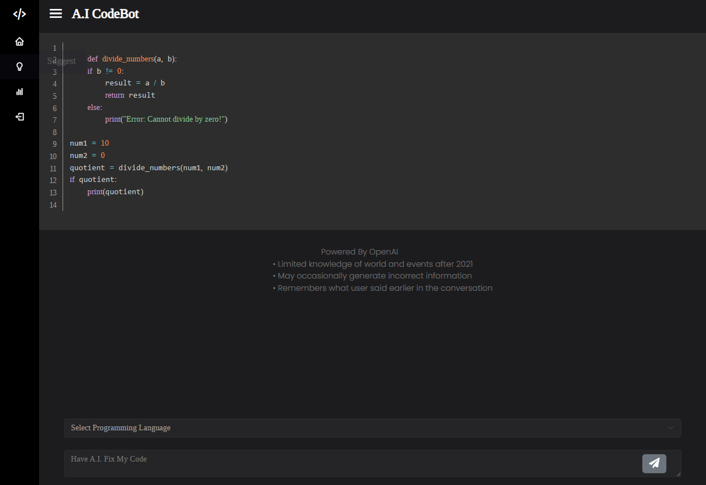This screenshot has height=485, width=706.
Task: Open the sidebar with the hamburger icon
Action: pyautogui.click(x=55, y=14)
